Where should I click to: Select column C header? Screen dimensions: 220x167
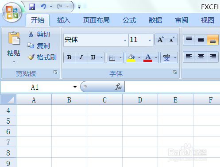coord(105,100)
